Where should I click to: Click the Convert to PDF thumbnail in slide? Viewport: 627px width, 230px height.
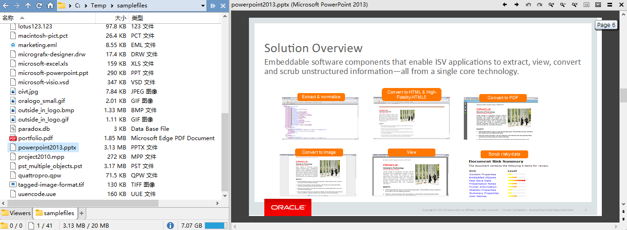(x=501, y=116)
